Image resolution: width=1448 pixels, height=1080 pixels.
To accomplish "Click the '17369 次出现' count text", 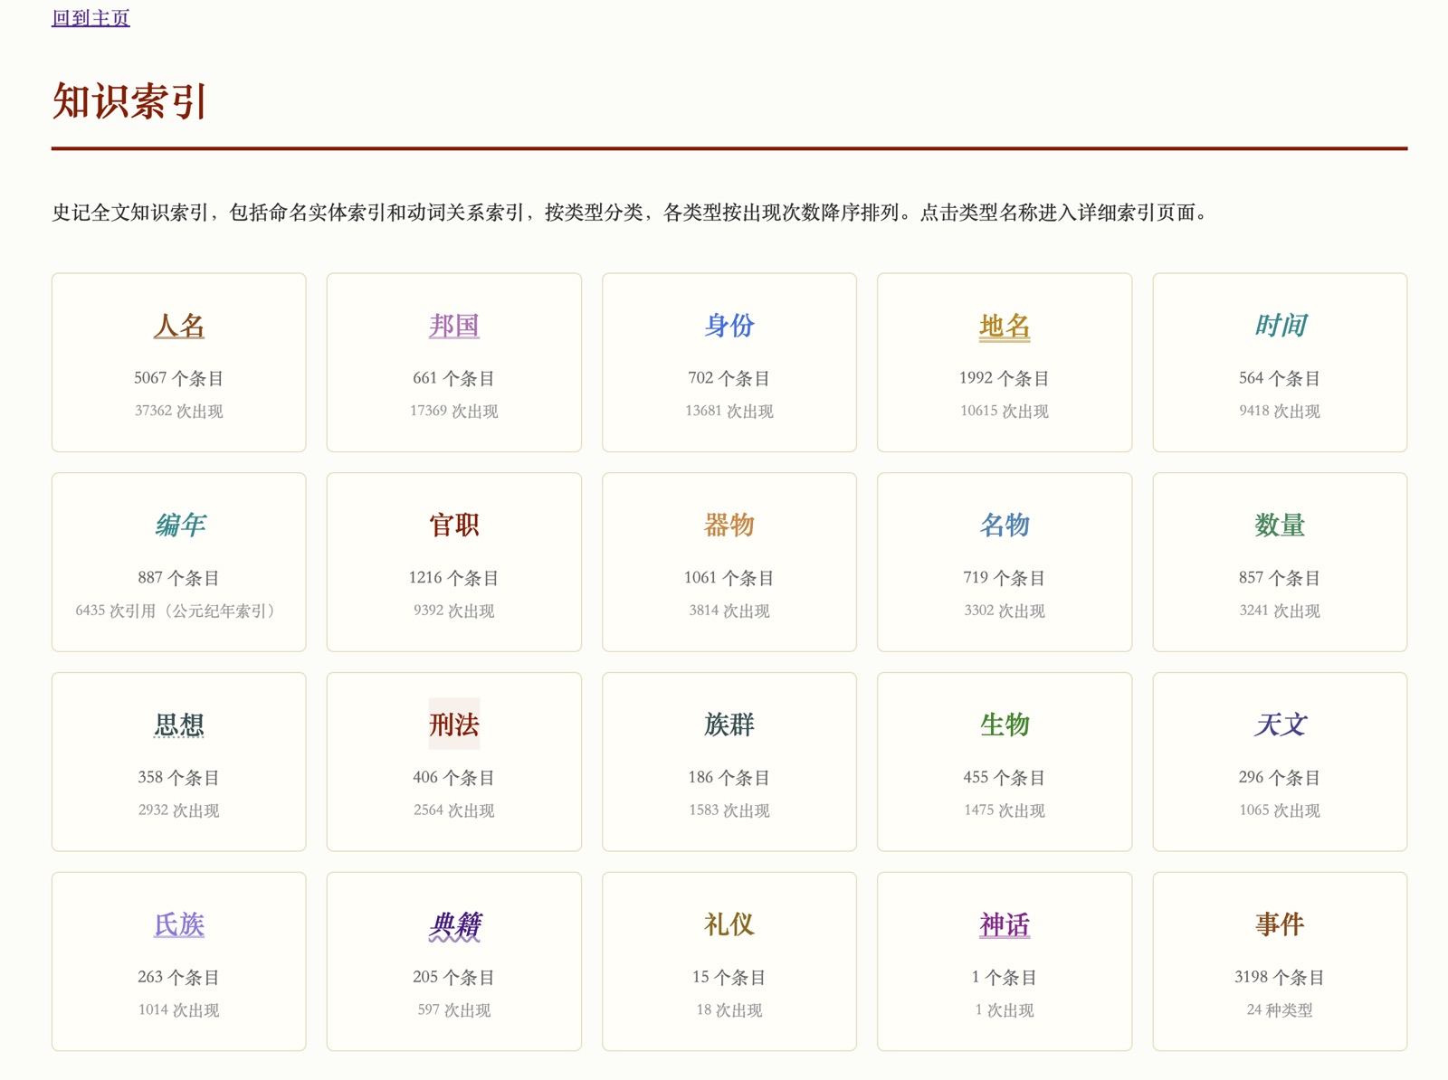I will [x=454, y=411].
